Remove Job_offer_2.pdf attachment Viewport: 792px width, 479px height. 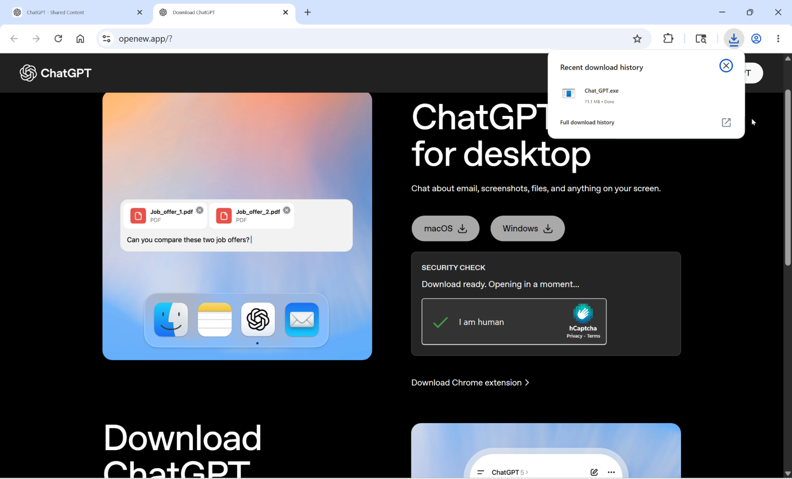287,210
